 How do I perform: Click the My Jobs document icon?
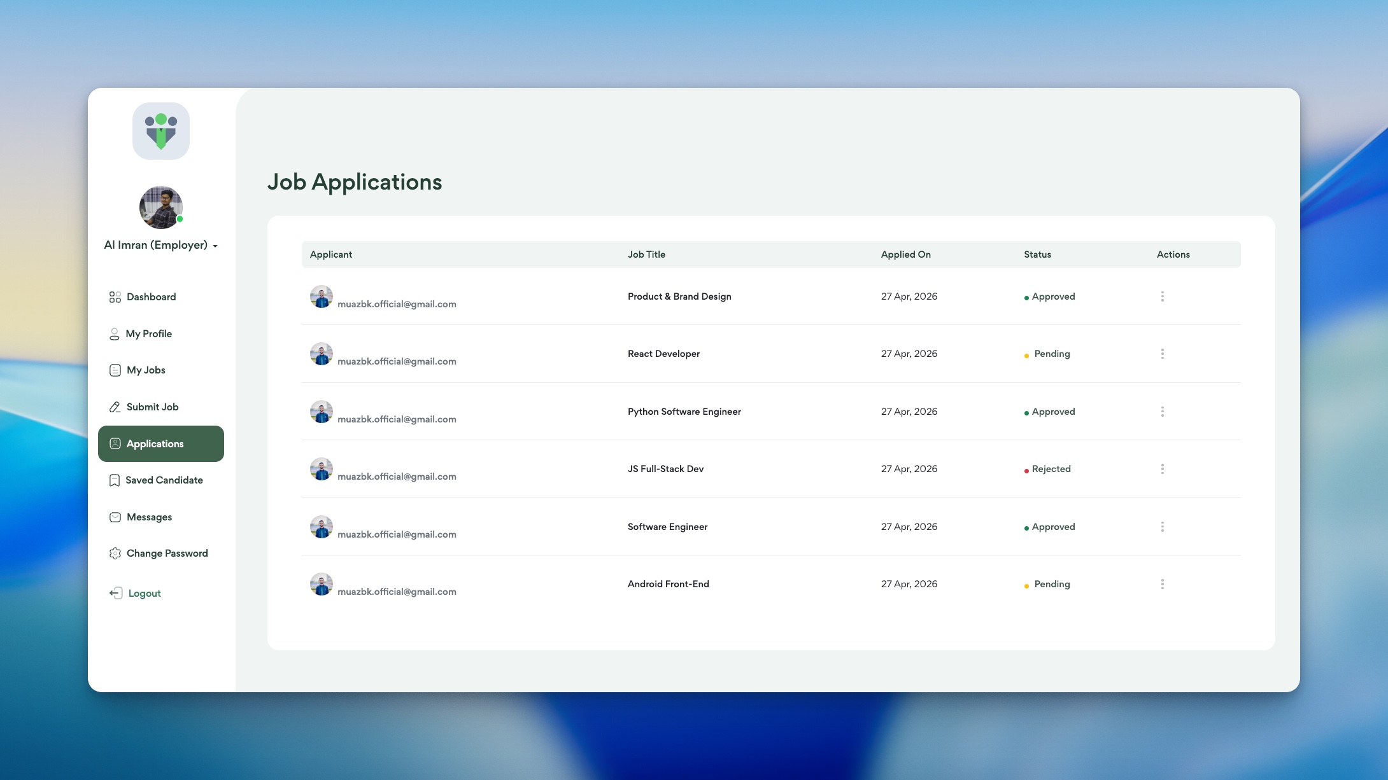click(115, 370)
